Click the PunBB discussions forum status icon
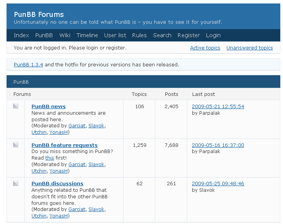The image size is (283, 224). click(16, 183)
